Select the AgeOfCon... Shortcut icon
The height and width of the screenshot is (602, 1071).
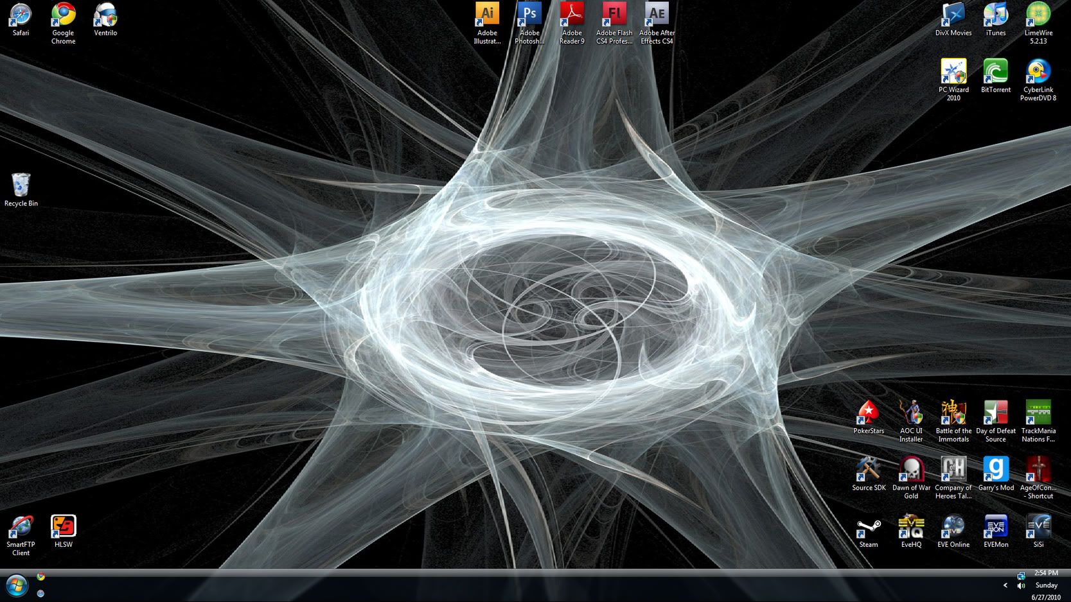(1038, 478)
